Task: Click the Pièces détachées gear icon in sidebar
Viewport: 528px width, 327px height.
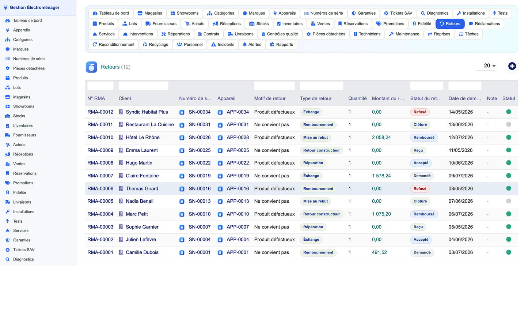Action: [x=7, y=68]
